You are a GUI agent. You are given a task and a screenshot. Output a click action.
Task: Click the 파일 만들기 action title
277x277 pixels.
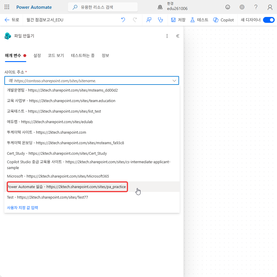coord(24,36)
